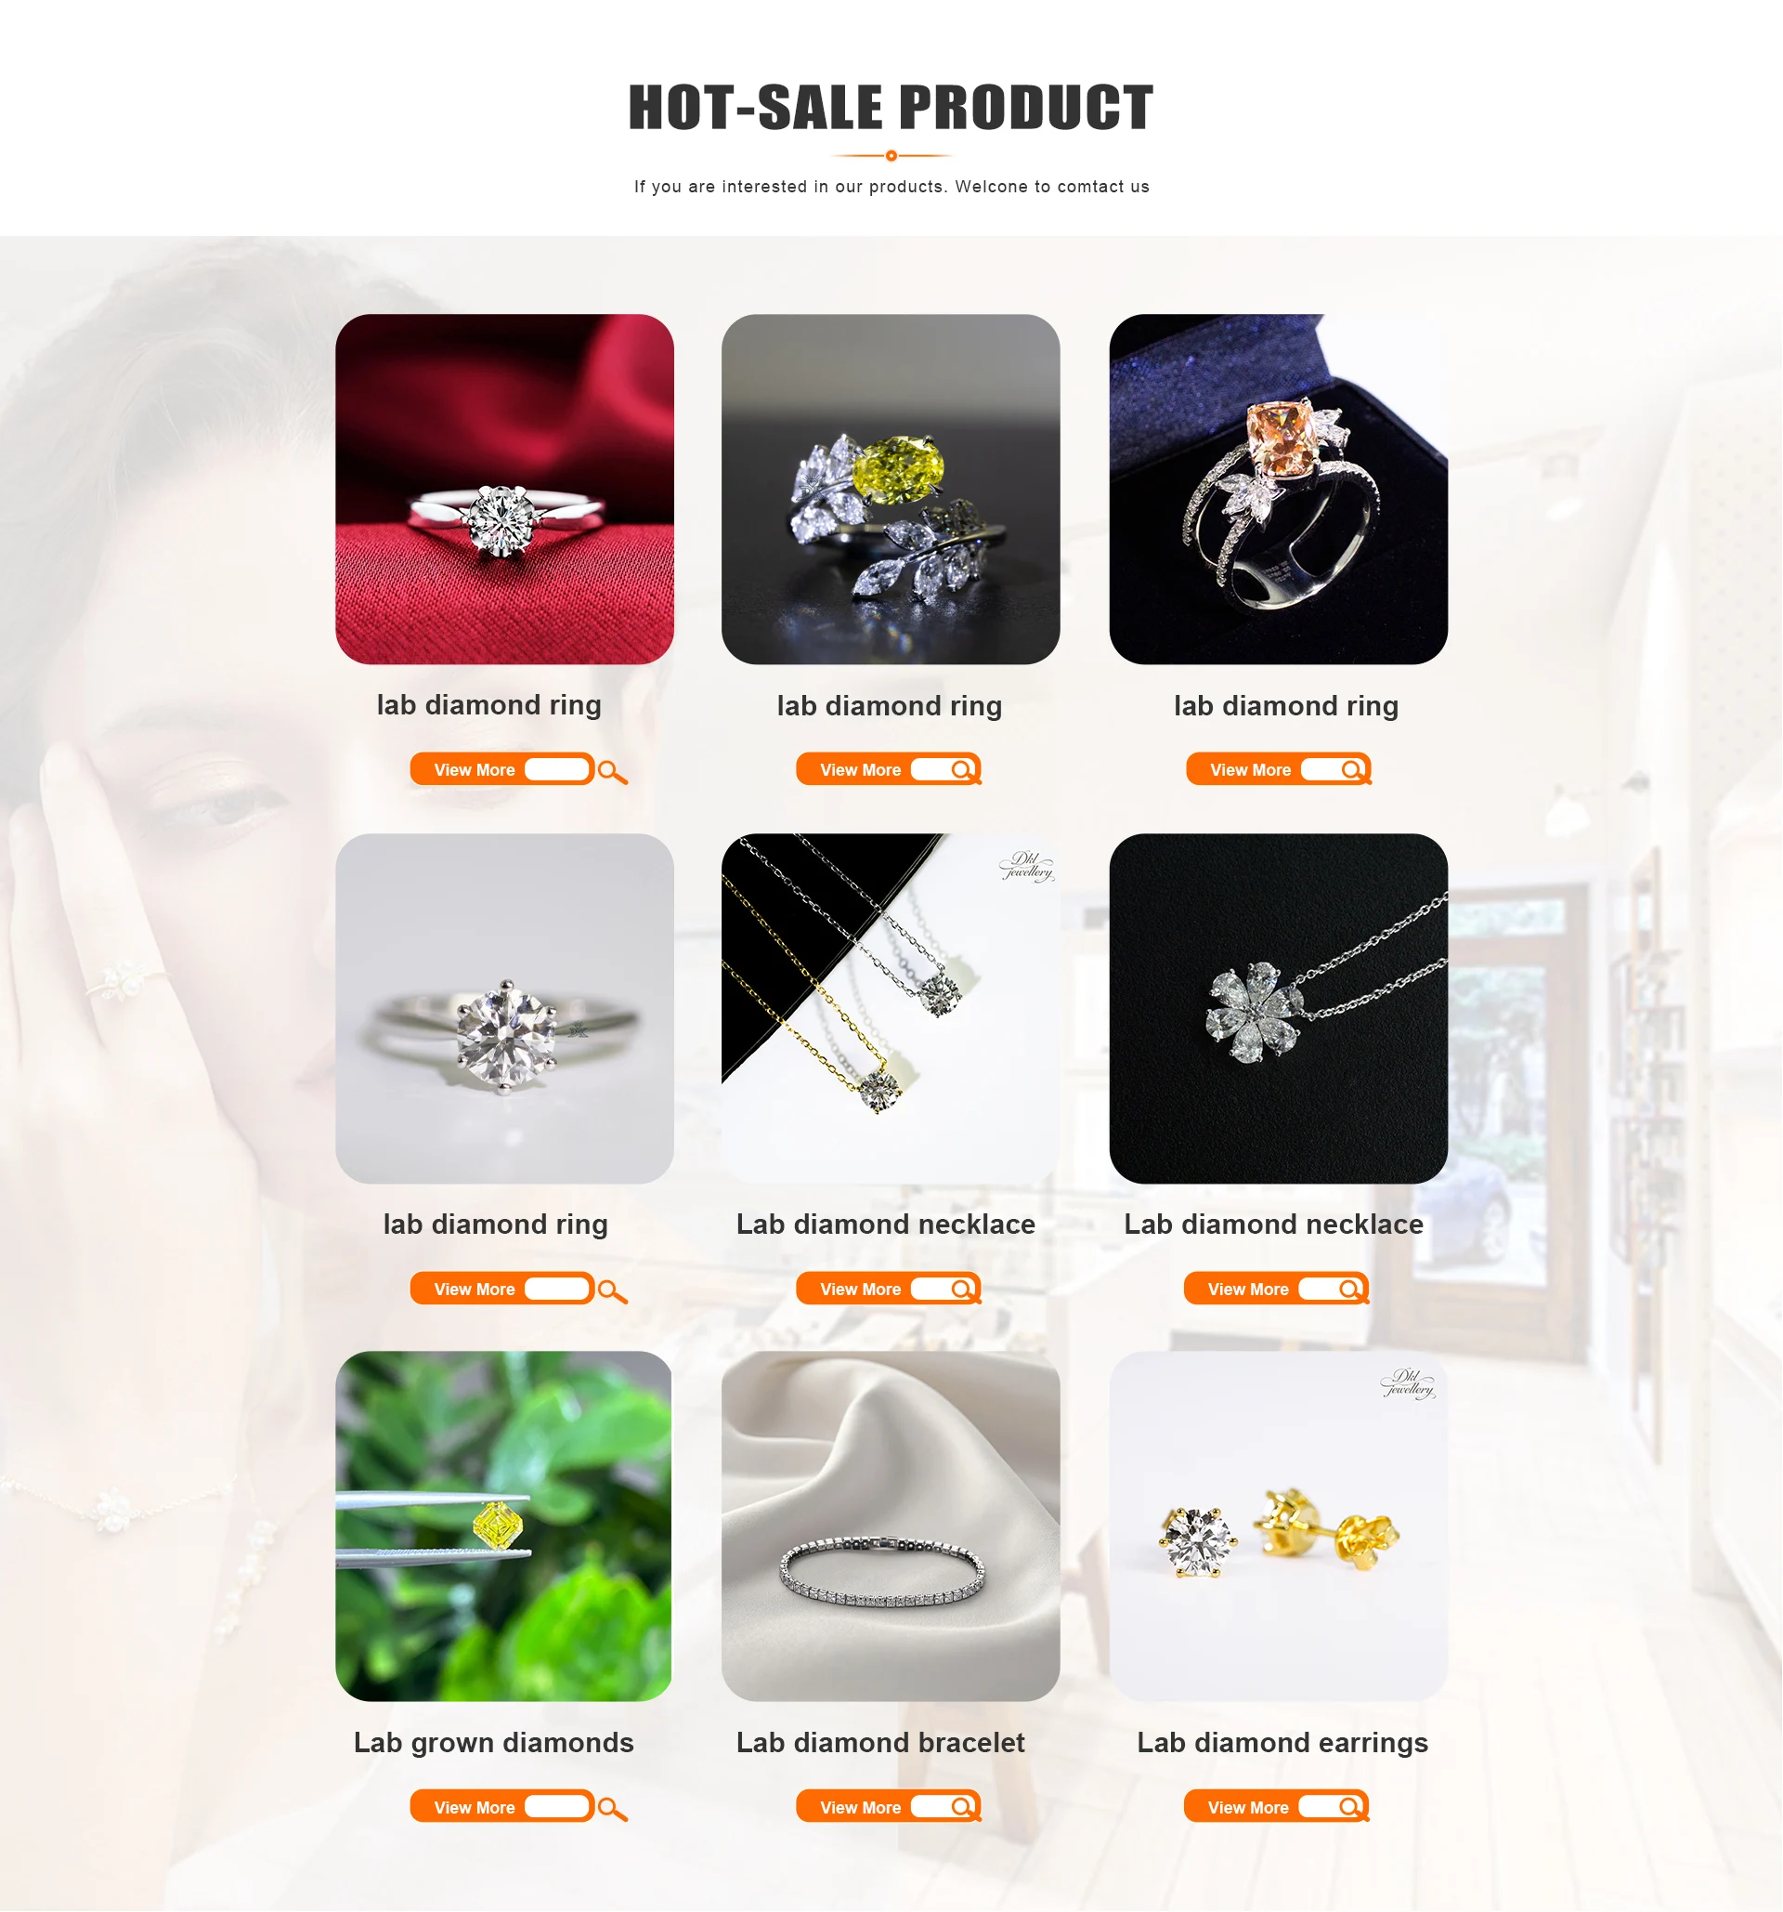Click search icon under pendant necklaces product
The height and width of the screenshot is (1912, 1783).
[964, 1290]
